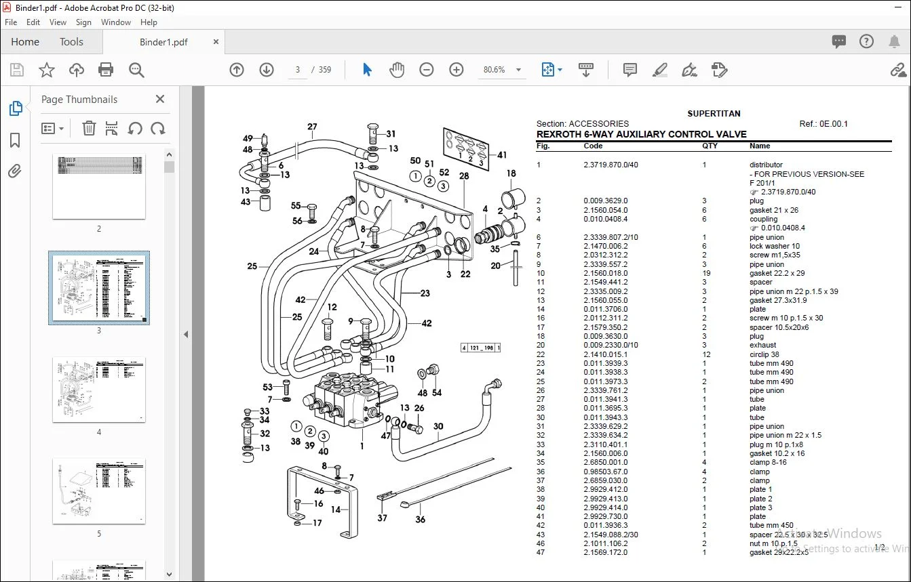Screen dimensions: 911x582
Task: Click the part name "distributor"
Action: point(766,165)
